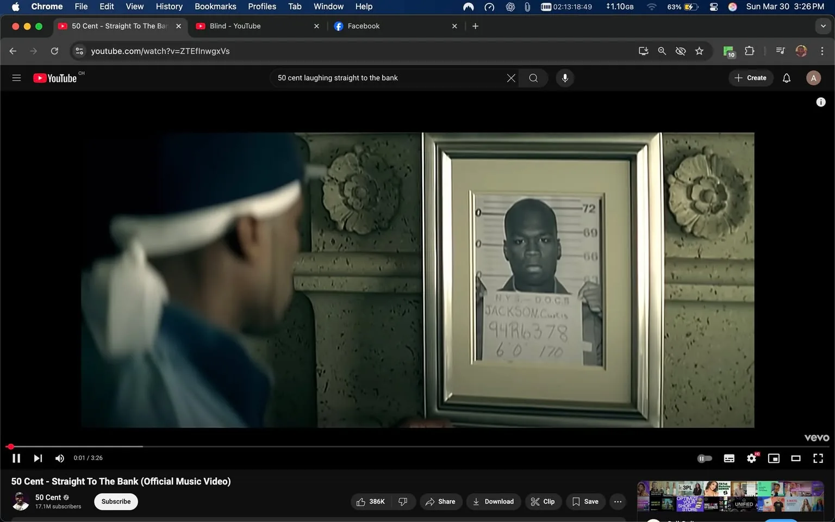
Task: Enter fullscreen playback
Action: (x=818, y=458)
